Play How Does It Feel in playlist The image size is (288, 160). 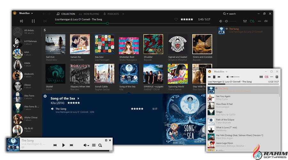243,106
